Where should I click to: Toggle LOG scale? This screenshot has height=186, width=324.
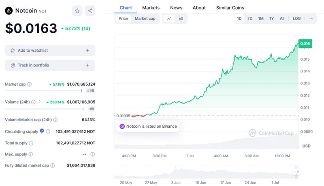297,19
